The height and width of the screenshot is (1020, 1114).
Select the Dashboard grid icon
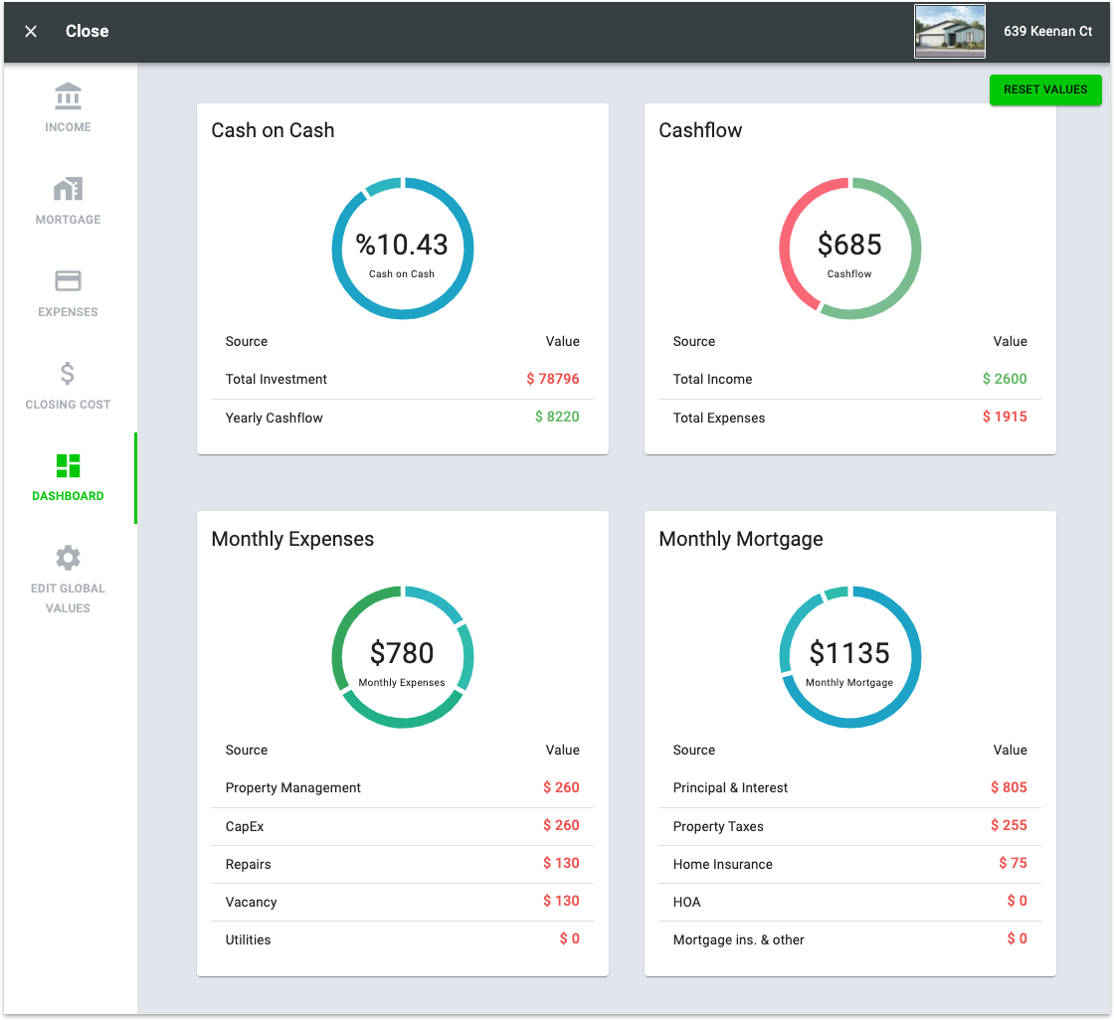point(69,466)
